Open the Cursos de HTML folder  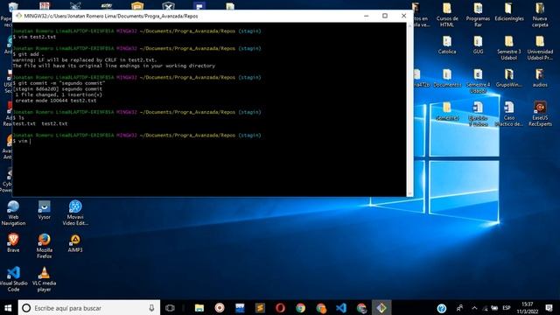point(447,15)
